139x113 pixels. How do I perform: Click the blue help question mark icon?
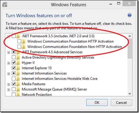pos(130,15)
